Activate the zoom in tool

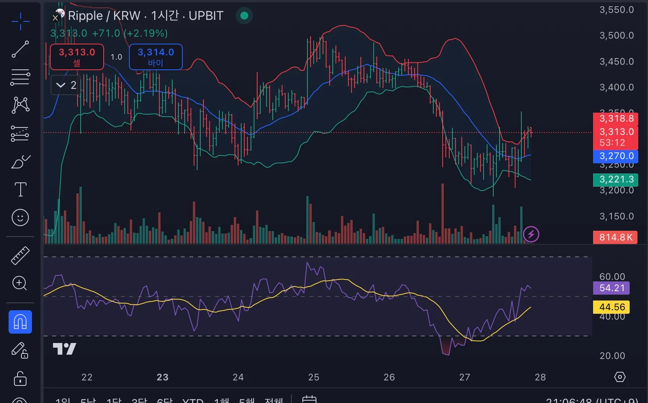[20, 283]
